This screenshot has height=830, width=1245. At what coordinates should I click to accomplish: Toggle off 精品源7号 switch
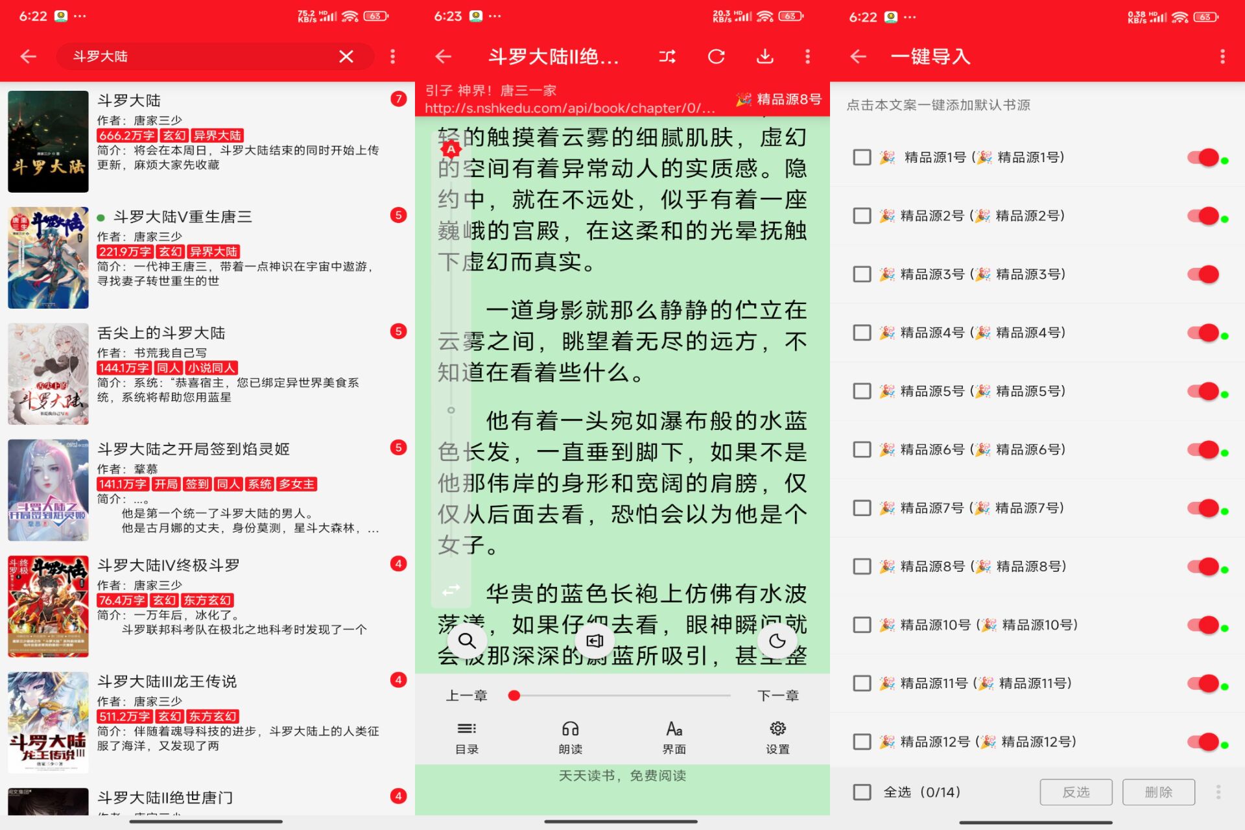(x=1203, y=508)
